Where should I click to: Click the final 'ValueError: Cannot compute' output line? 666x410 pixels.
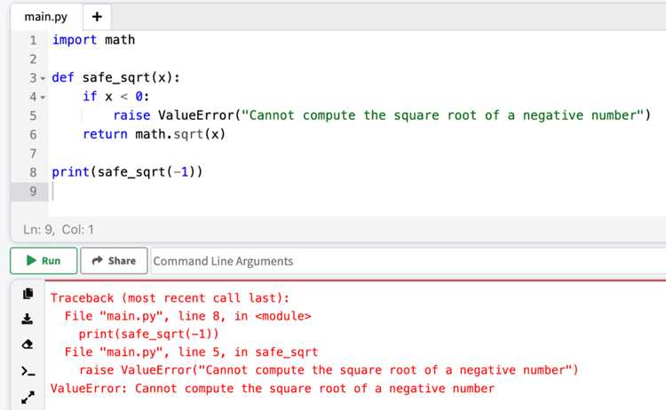[x=273, y=389]
